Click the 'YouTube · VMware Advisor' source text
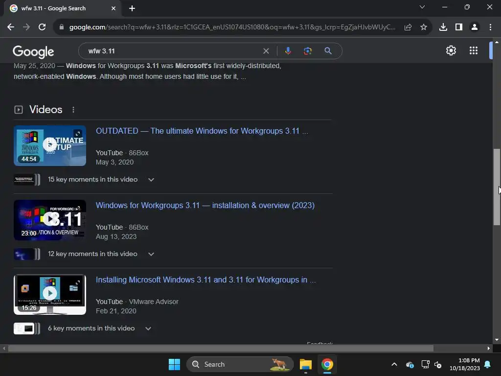The height and width of the screenshot is (376, 501). pyautogui.click(x=137, y=302)
